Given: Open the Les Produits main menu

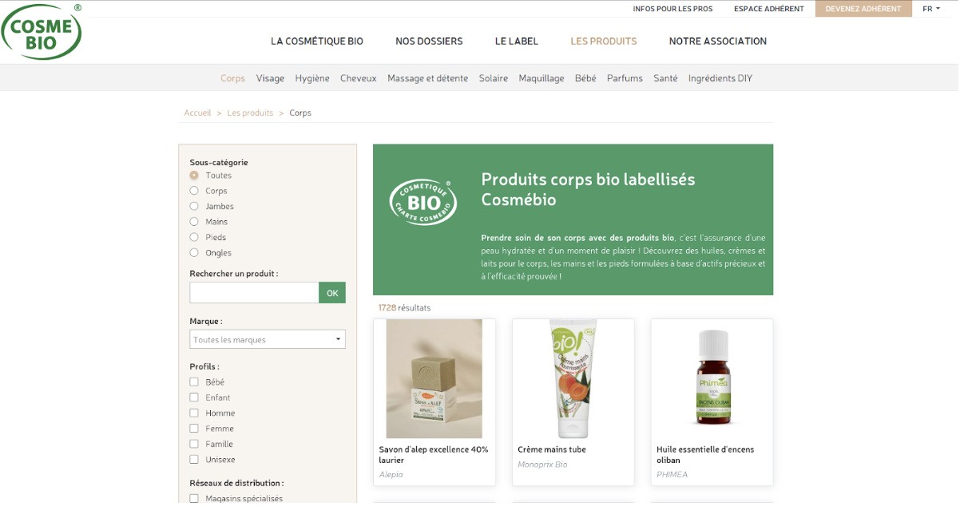Looking at the screenshot, I should pyautogui.click(x=604, y=42).
